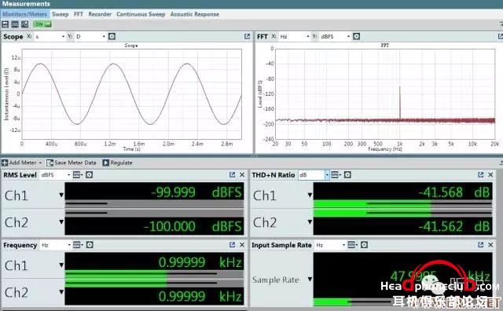Switch to the Sweep tab
The width and height of the screenshot is (503, 311).
click(x=61, y=14)
